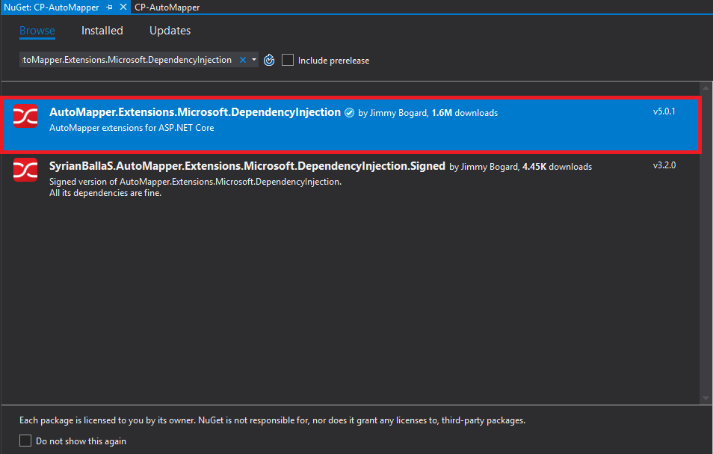Click 'AutoMapper extensions for ASP.NET Core' description

tap(132, 128)
